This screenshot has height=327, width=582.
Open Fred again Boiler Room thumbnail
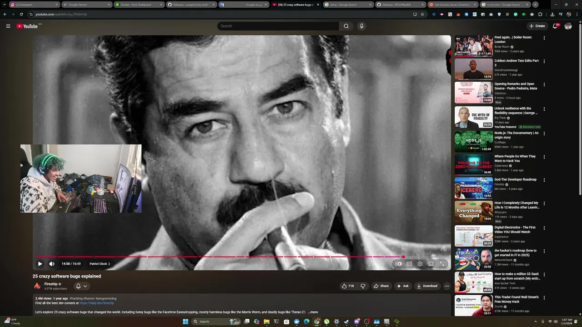click(x=473, y=45)
